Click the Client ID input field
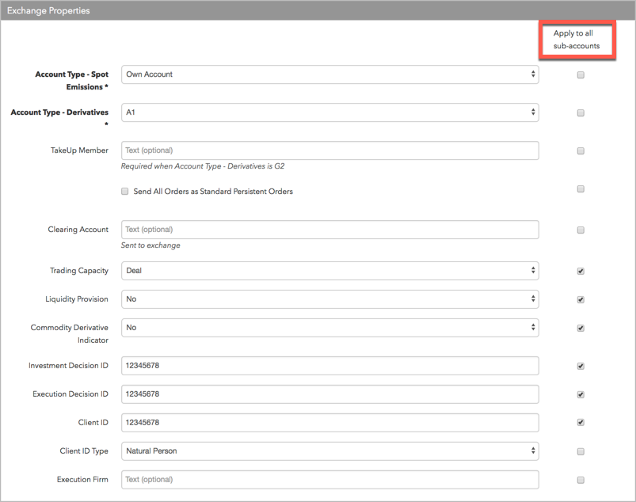The height and width of the screenshot is (502, 636). click(x=329, y=423)
